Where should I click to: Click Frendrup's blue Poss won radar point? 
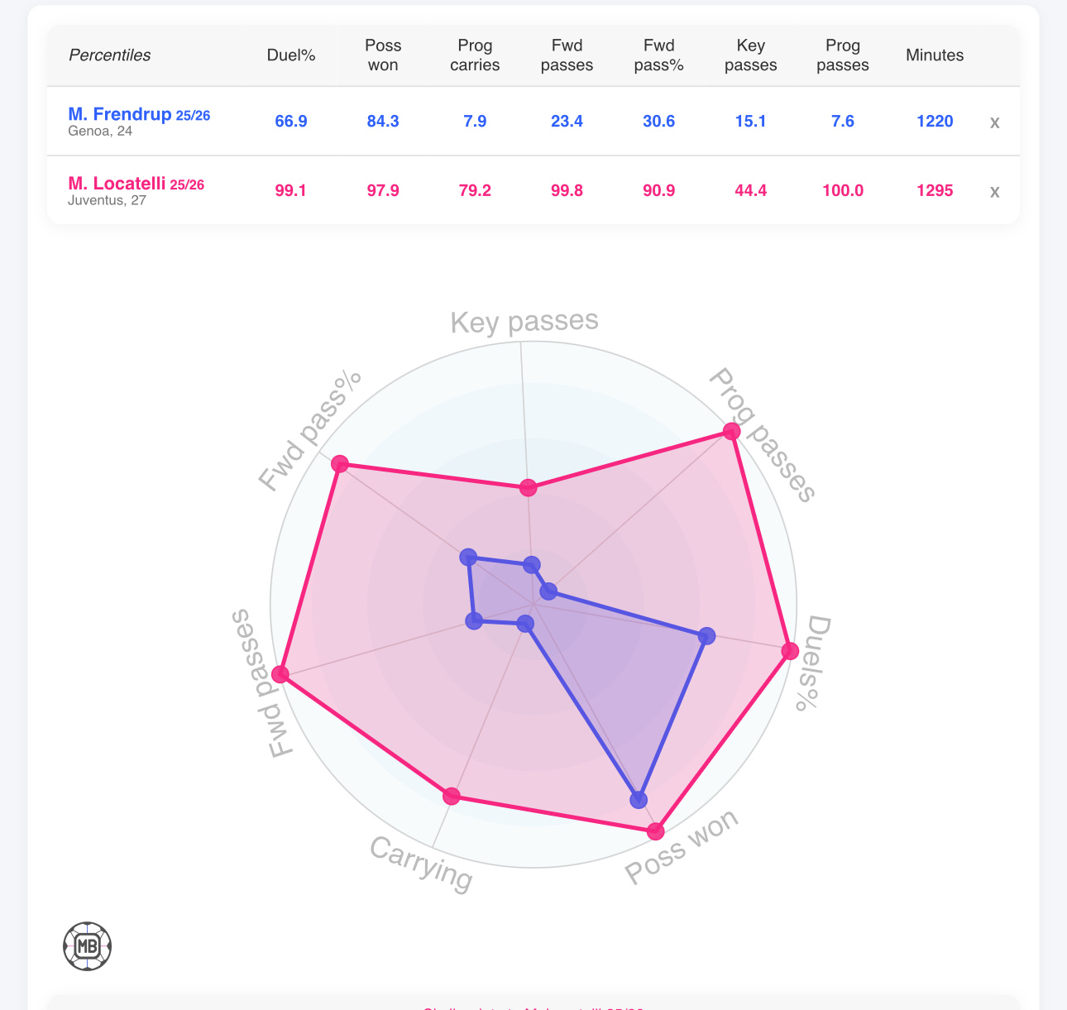[x=639, y=800]
